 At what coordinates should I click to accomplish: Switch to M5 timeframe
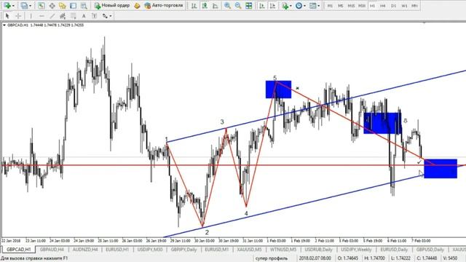(x=341, y=6)
